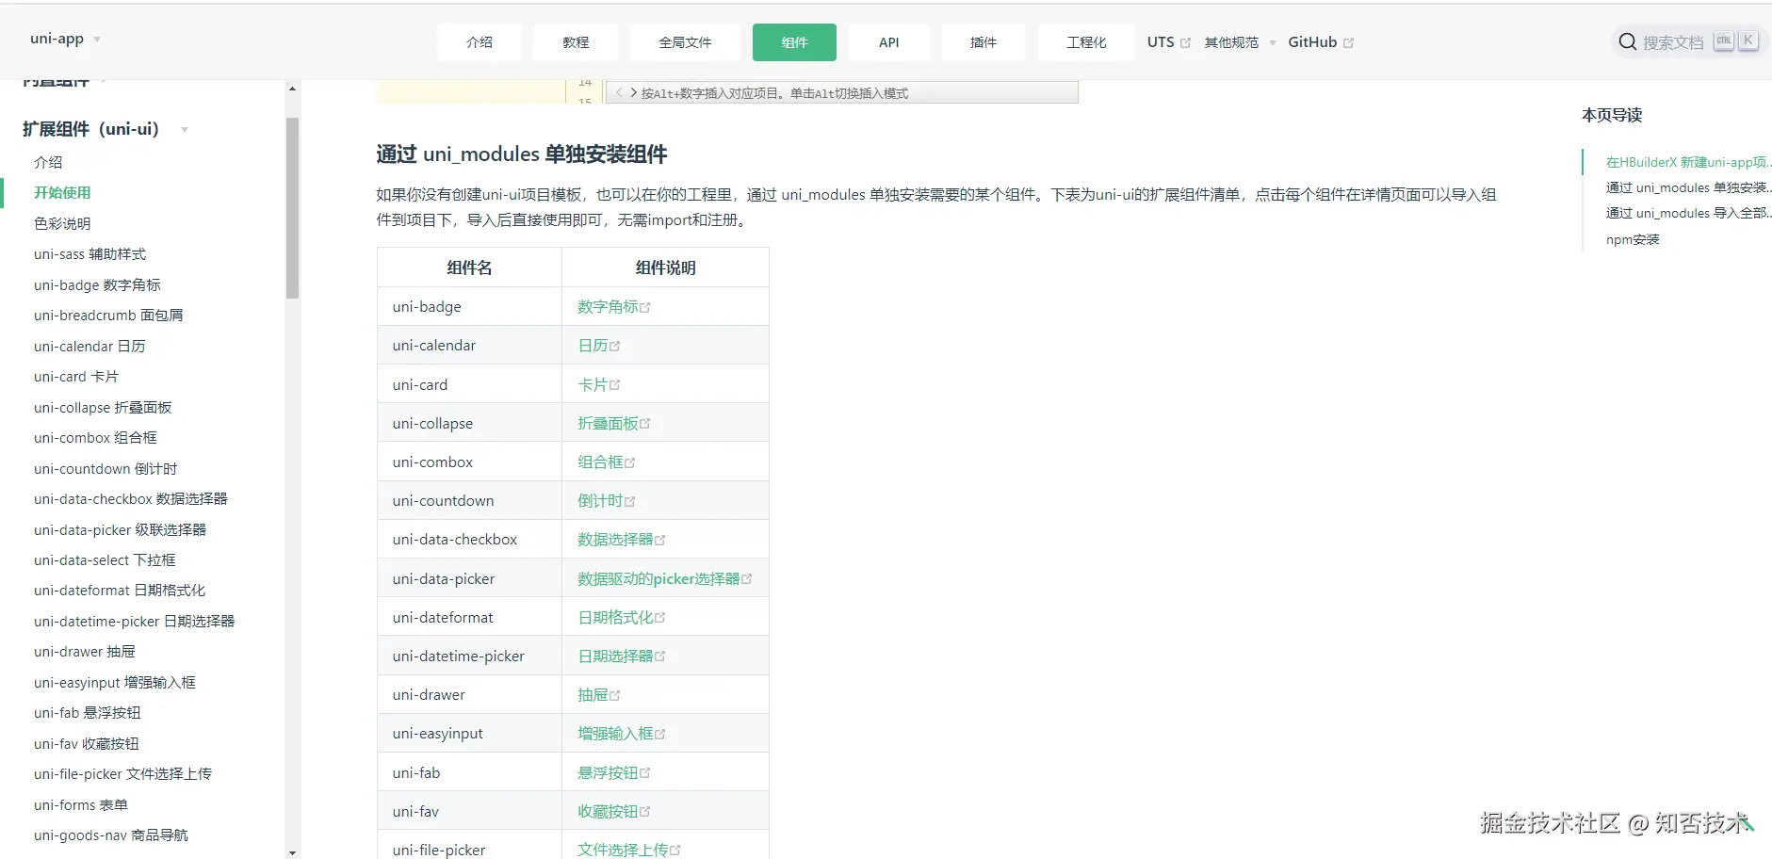Screen dimensions: 1772x859
Task: Open uni-combox 组合框 in sidebar
Action: tap(95, 438)
